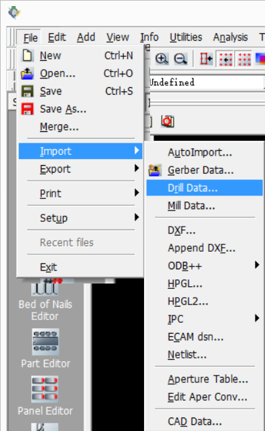Expand the IPC submenu
Screen dimensions: 265x431
pos(204,319)
